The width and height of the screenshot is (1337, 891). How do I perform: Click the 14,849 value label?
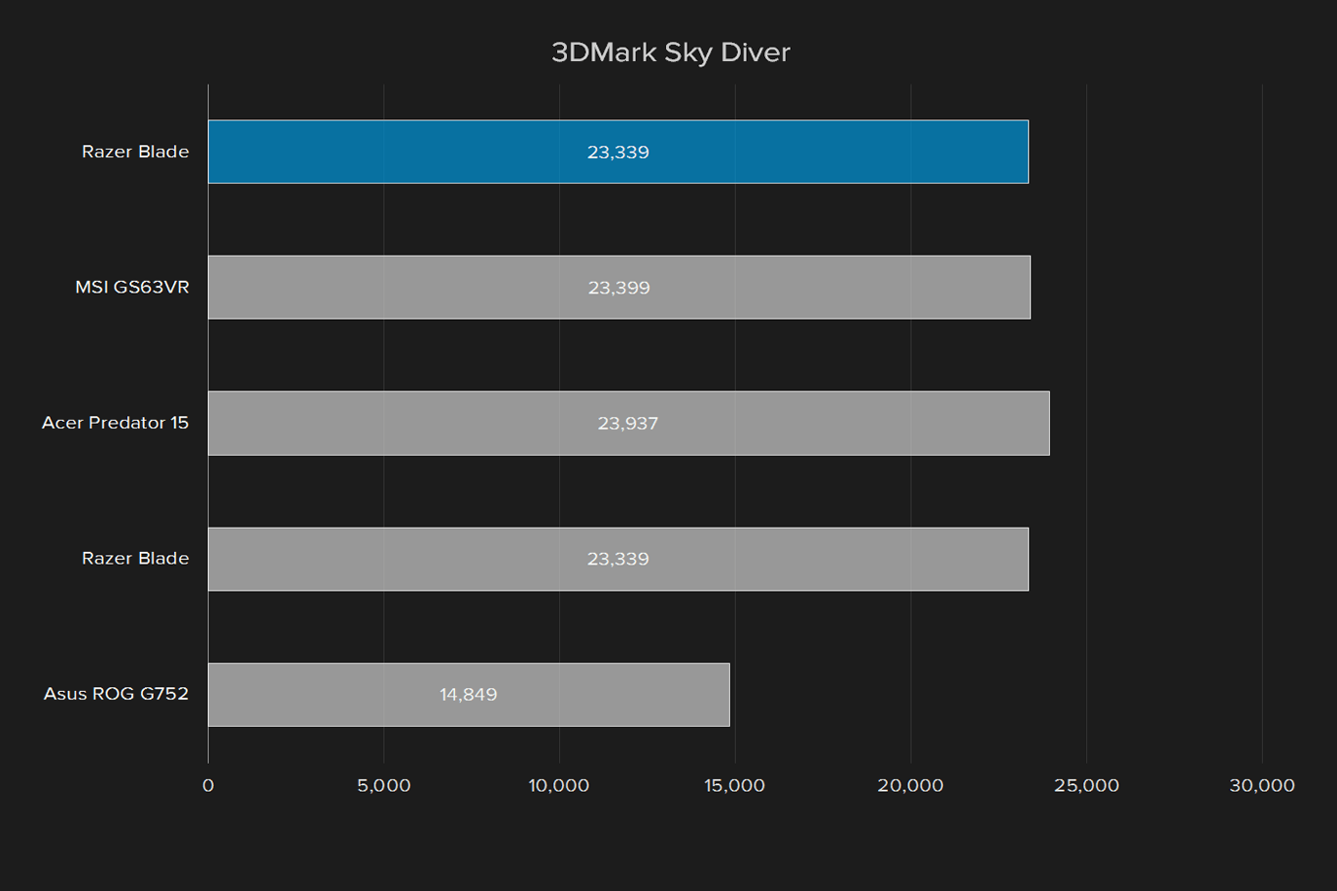[x=469, y=695]
